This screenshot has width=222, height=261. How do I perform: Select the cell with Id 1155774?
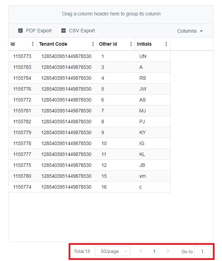23,187
